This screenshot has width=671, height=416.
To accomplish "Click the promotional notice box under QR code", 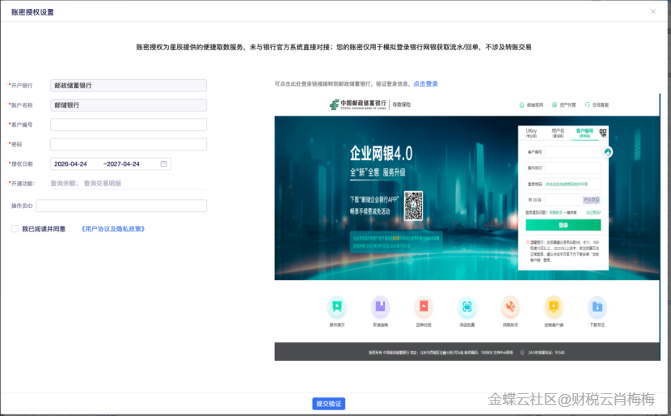I will point(396,242).
